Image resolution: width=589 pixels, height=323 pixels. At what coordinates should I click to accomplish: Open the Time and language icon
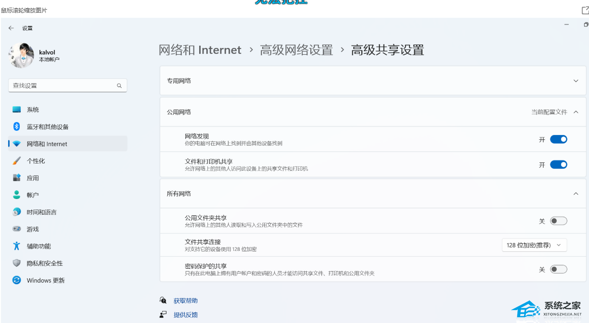pos(17,212)
